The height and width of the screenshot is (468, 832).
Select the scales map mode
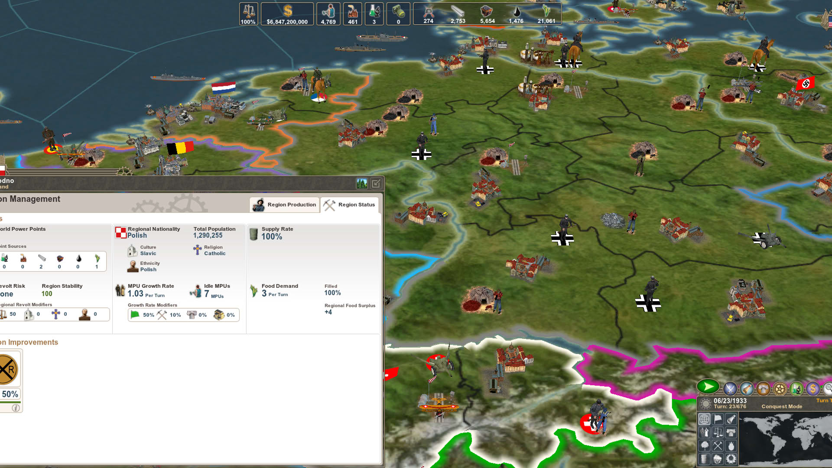[x=718, y=432]
